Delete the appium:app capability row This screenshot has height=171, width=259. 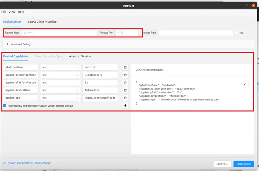pos(125,98)
